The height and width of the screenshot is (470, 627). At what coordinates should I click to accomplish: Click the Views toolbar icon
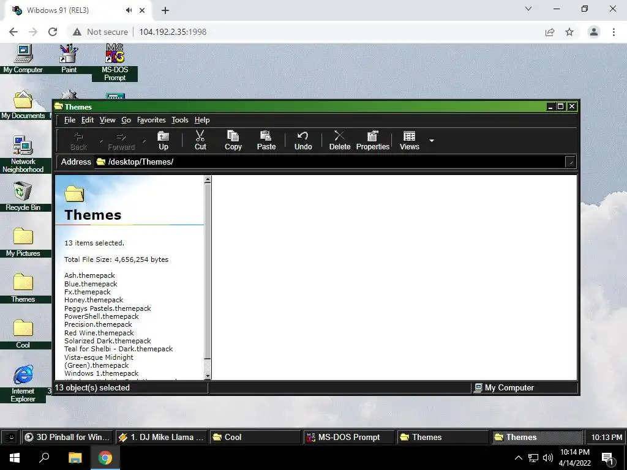click(x=410, y=140)
